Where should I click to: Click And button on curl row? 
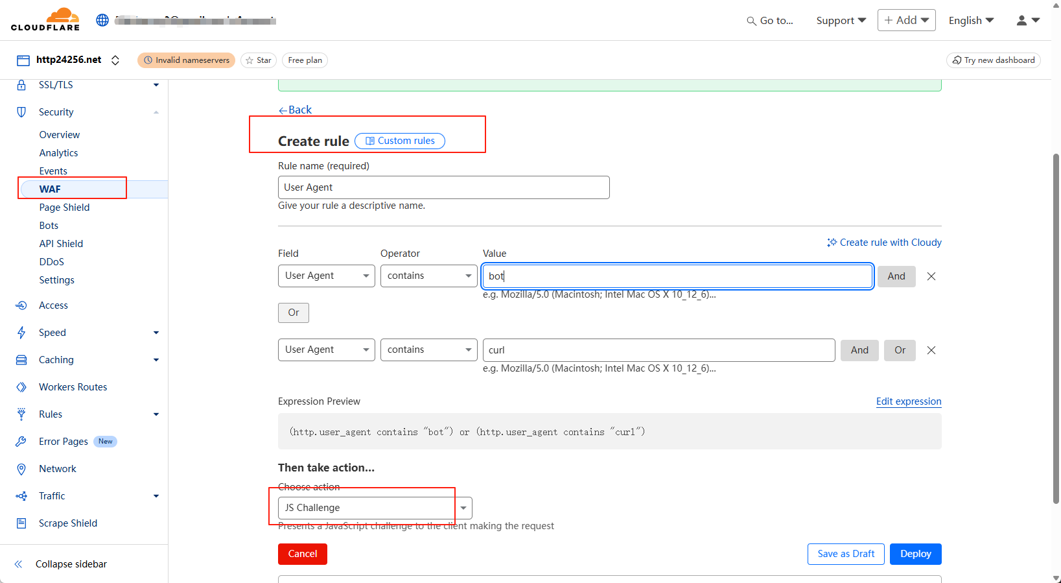pyautogui.click(x=859, y=350)
